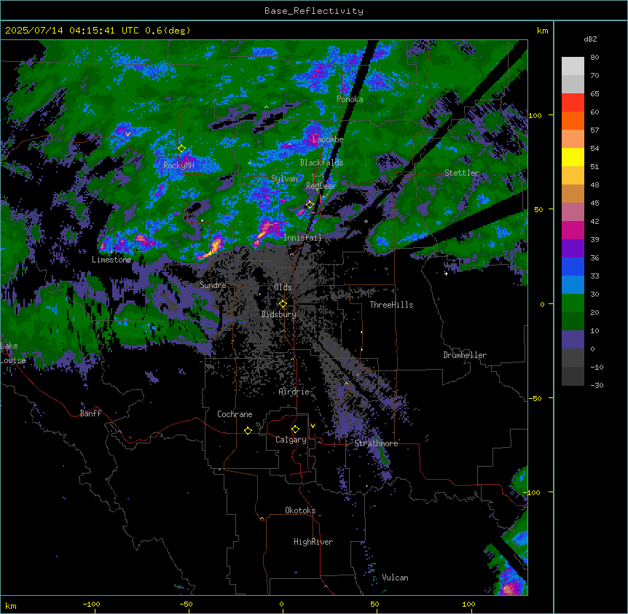Click the Limestone label
The height and width of the screenshot is (614, 628).
[111, 260]
